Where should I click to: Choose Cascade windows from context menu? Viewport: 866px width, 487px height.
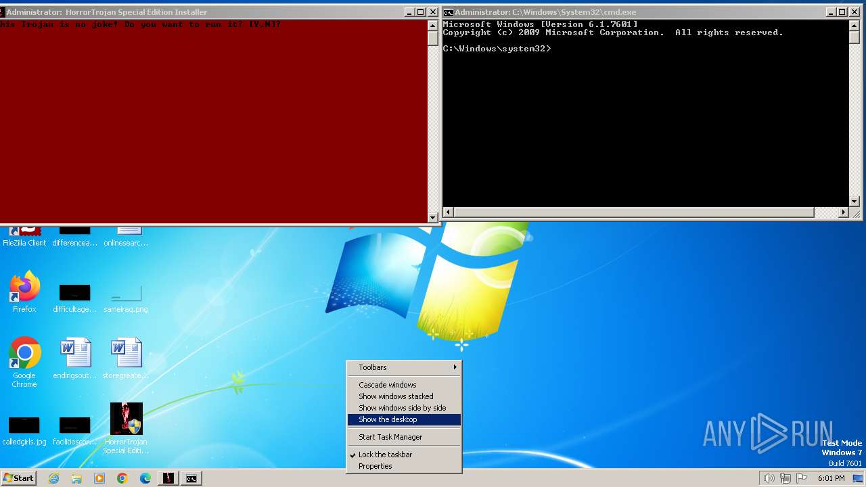(x=404, y=385)
